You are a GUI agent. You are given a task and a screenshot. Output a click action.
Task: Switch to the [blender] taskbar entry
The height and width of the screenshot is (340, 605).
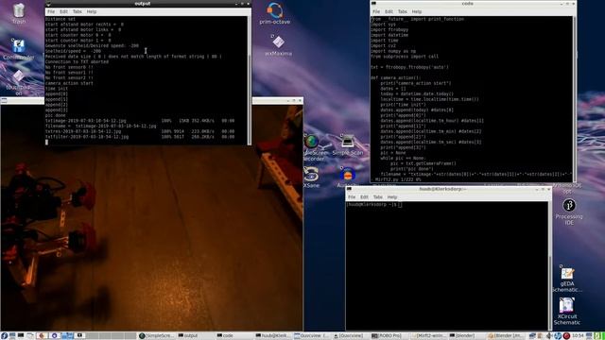coord(467,336)
